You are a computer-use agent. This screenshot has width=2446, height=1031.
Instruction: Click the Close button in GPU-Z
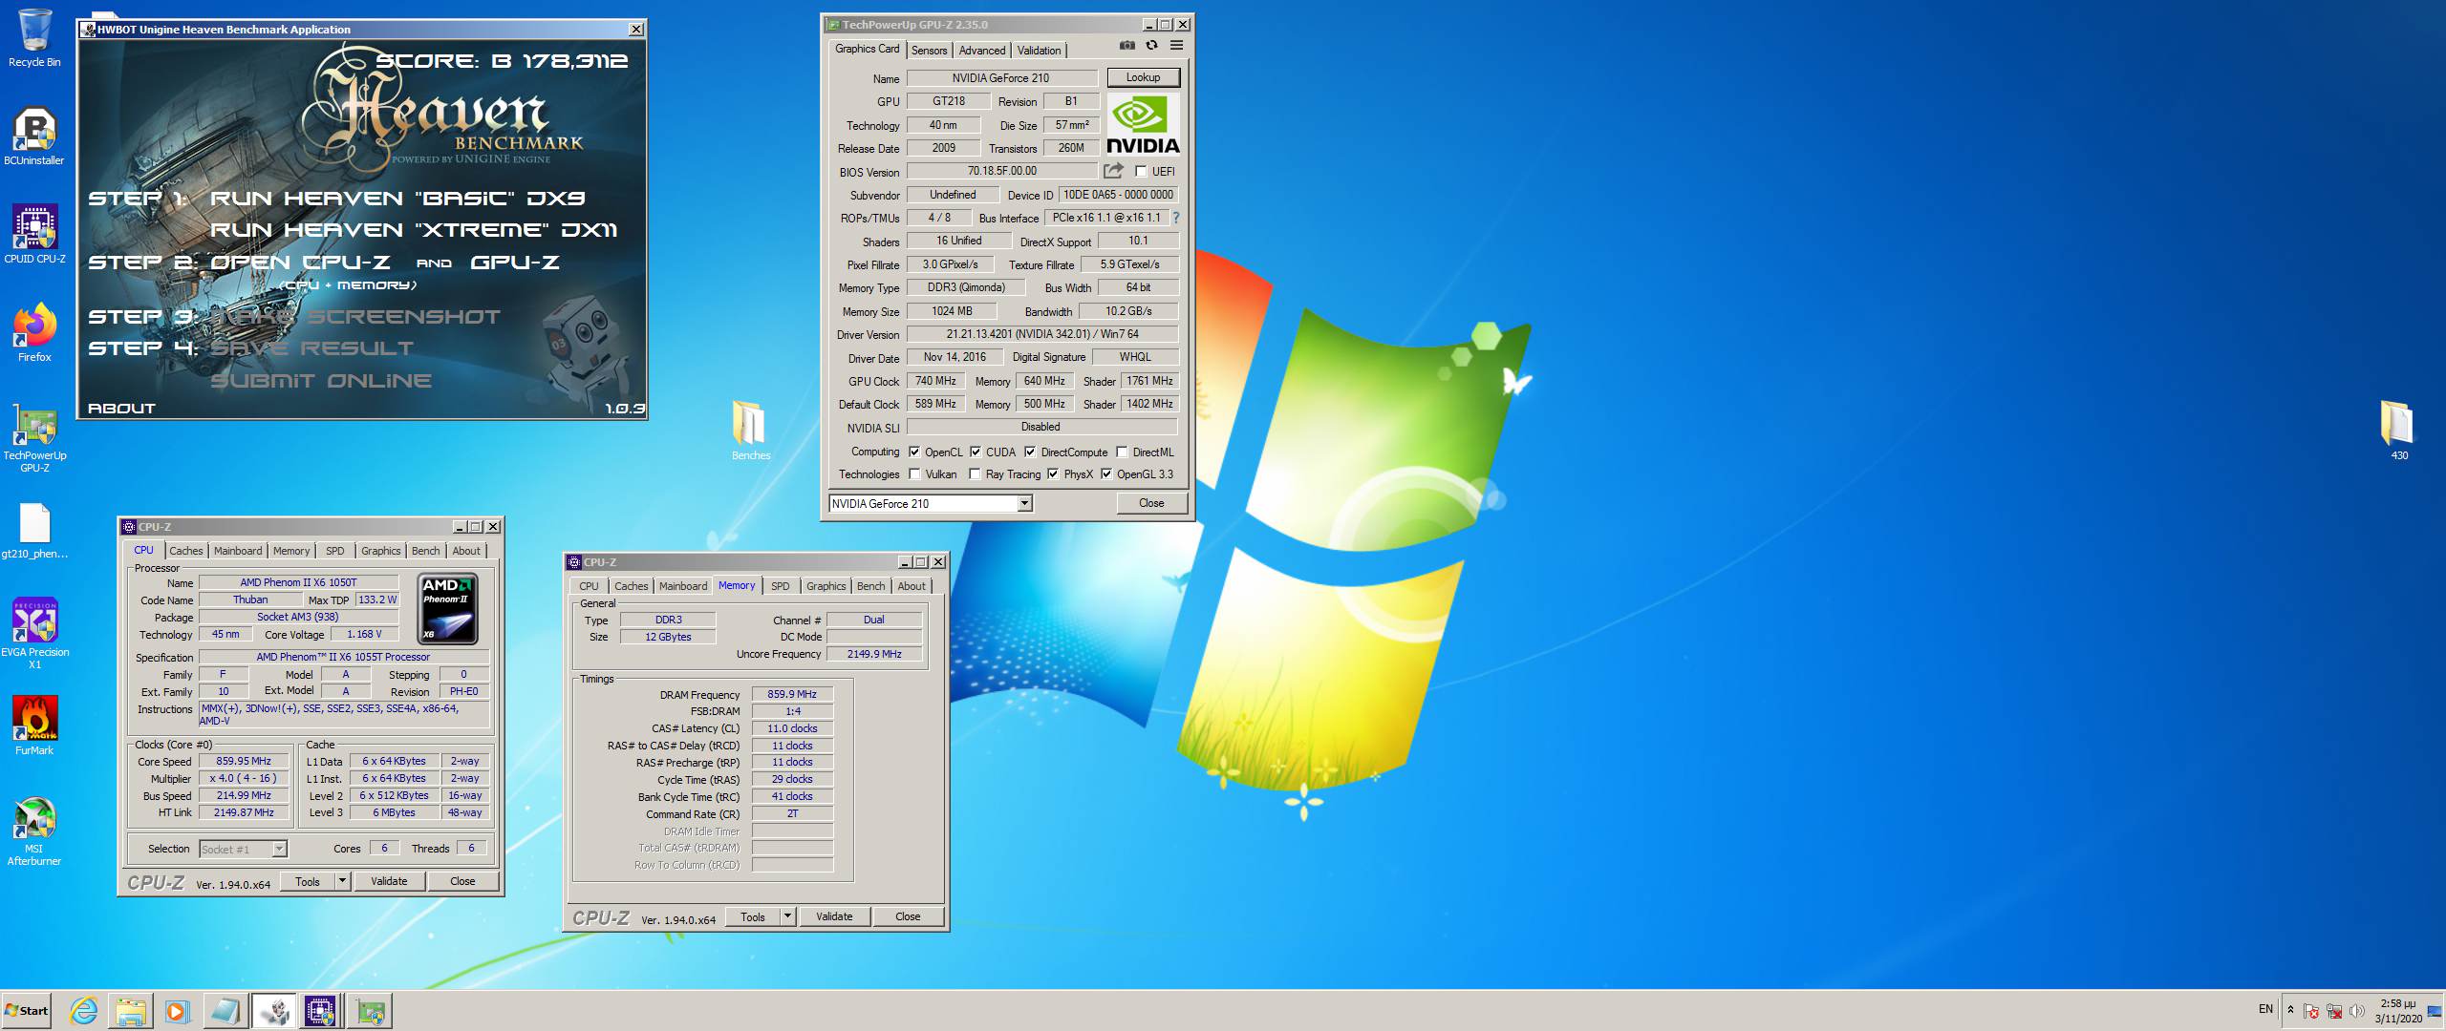pos(1151,503)
